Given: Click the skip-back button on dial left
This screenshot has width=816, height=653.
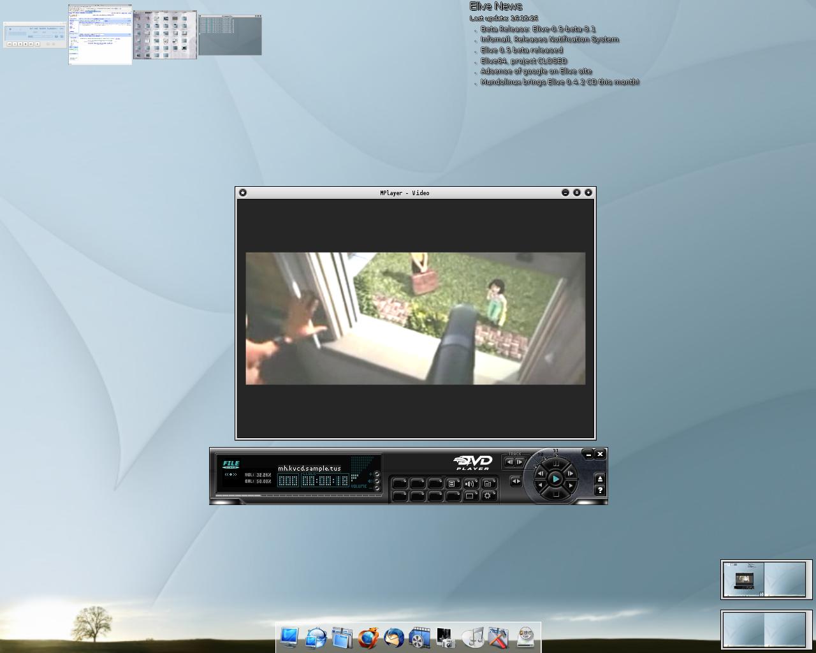Looking at the screenshot, I should [x=541, y=474].
